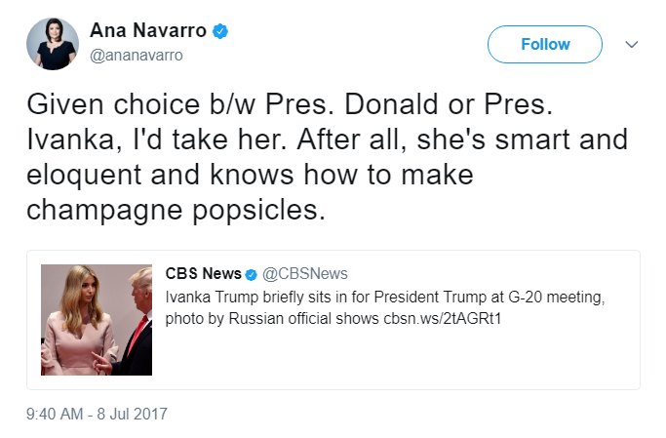Click the Follow button
This screenshot has width=666, height=438.
(544, 44)
